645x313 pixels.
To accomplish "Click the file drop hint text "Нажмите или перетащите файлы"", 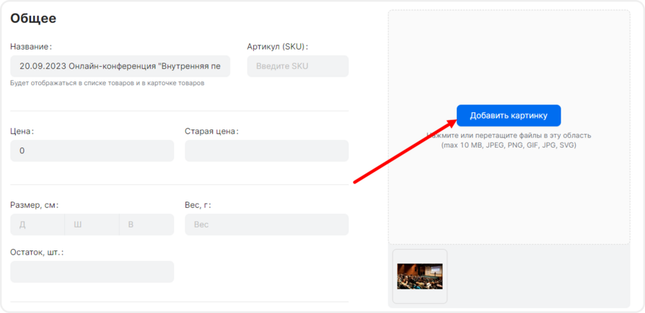I will (509, 135).
